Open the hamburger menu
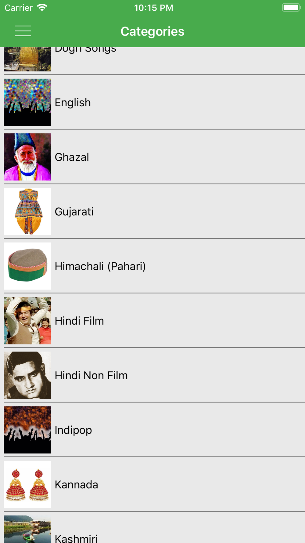 [x=23, y=31]
